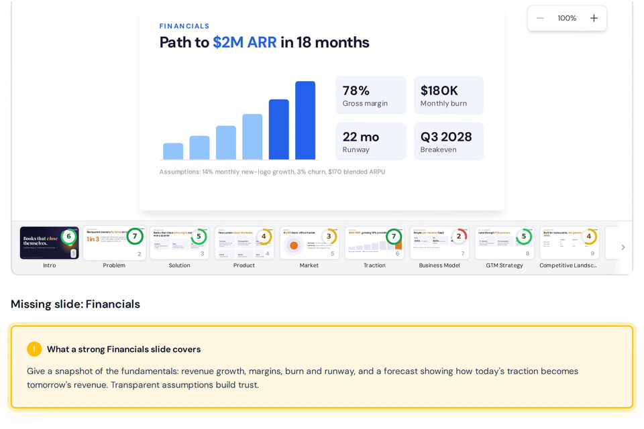Click the Q3 2028 Breakeven card
This screenshot has width=644, height=429.
pyautogui.click(x=449, y=141)
